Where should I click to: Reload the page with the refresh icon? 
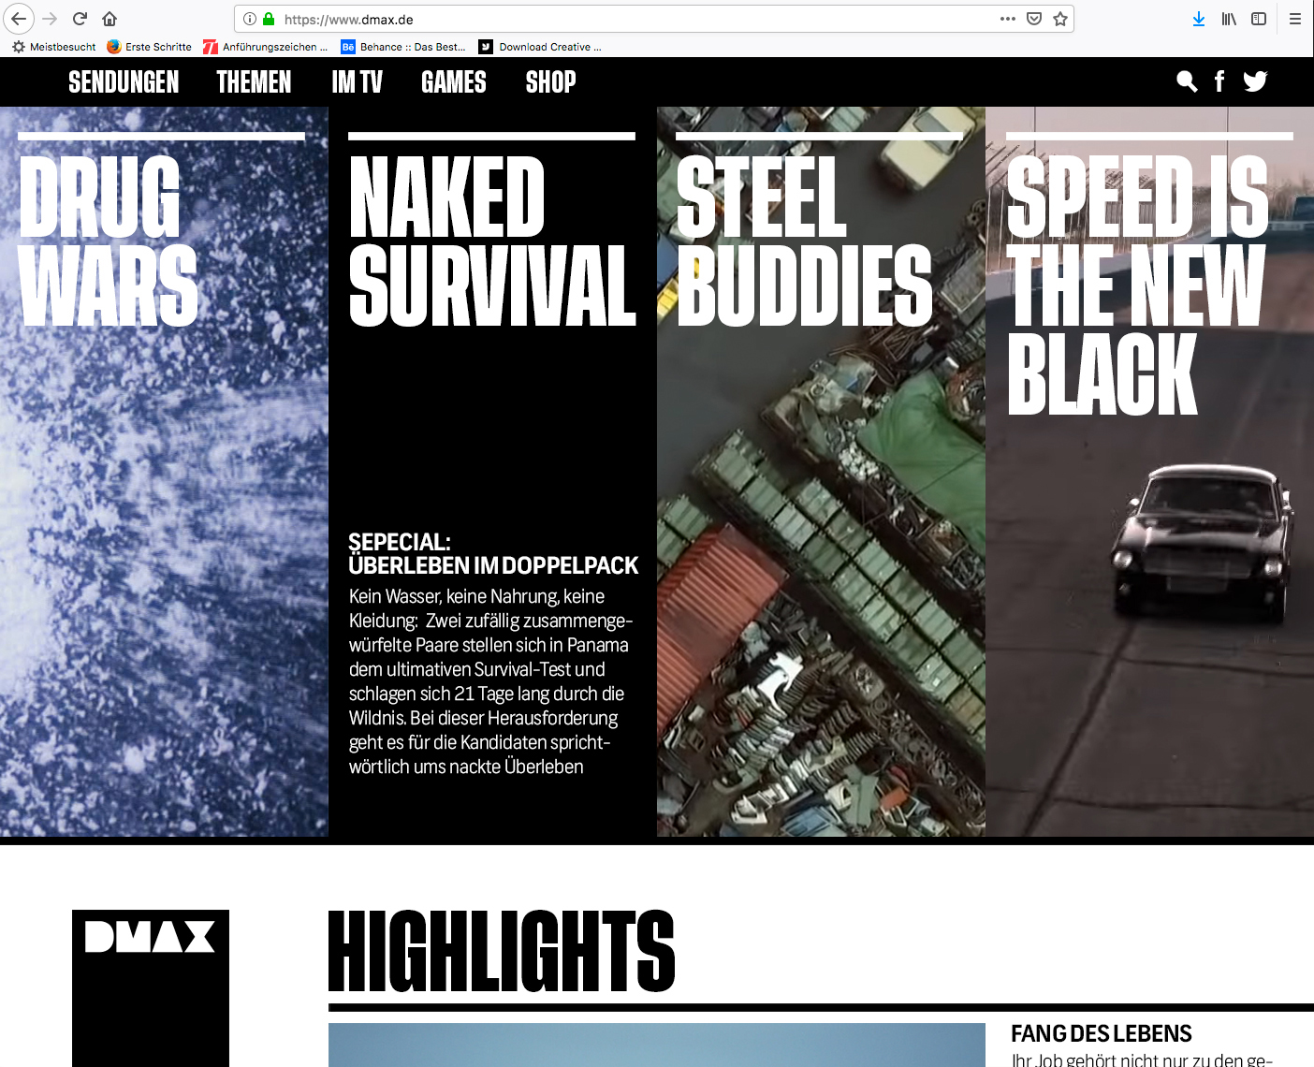pos(80,19)
